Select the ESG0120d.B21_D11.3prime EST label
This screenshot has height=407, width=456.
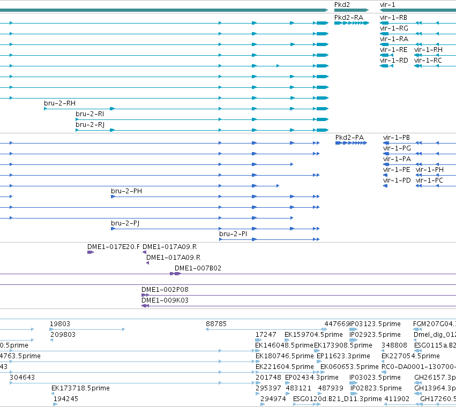(x=338, y=399)
